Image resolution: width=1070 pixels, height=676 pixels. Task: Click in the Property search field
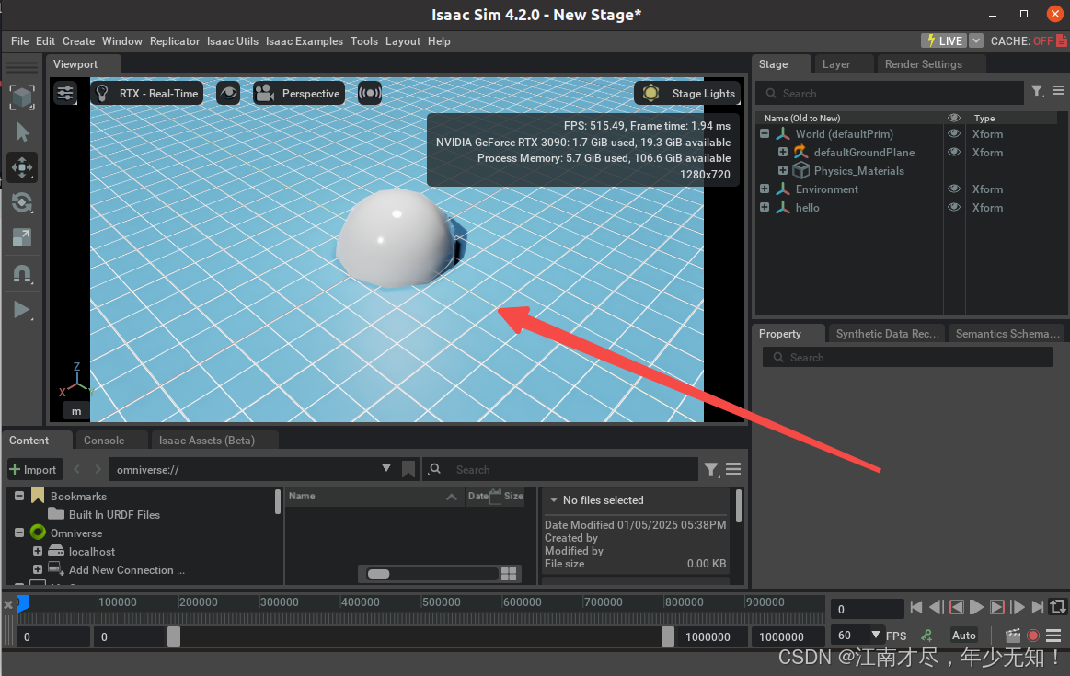pyautogui.click(x=907, y=358)
